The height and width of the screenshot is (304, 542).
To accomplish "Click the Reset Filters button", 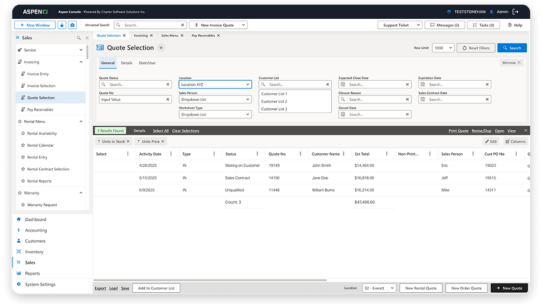I will point(476,48).
